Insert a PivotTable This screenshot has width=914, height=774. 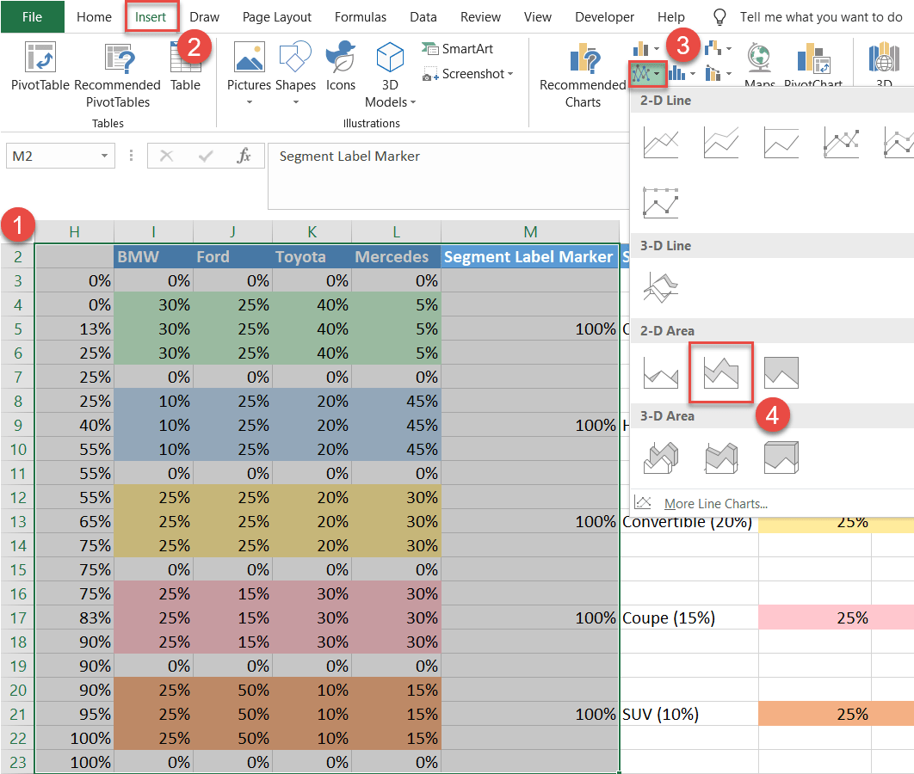tap(40, 67)
